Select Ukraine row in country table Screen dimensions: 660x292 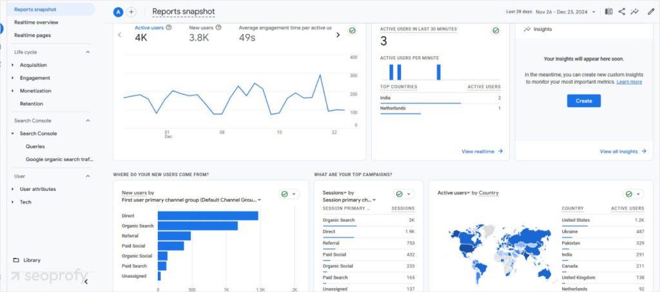pos(603,232)
